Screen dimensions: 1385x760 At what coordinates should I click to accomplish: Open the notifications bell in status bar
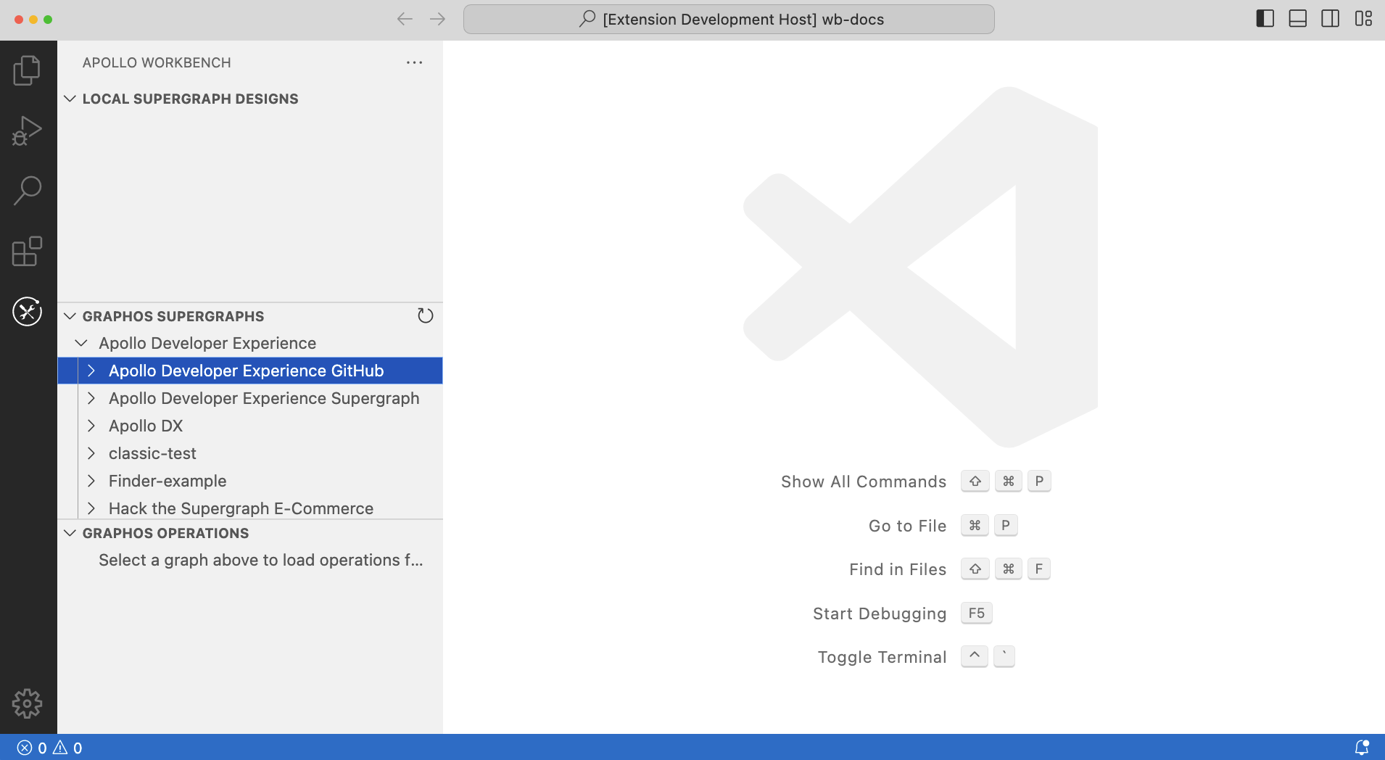click(1362, 747)
